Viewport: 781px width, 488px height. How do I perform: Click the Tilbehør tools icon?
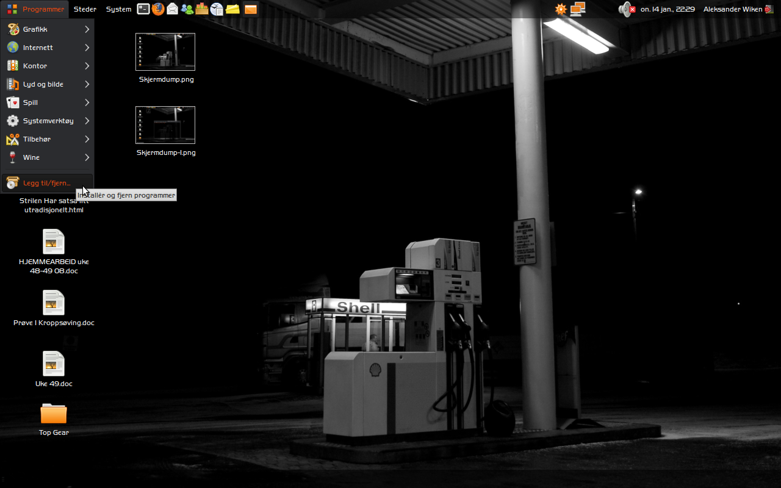(13, 139)
